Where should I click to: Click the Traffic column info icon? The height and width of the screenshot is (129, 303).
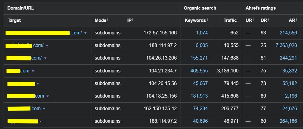pos(238,19)
